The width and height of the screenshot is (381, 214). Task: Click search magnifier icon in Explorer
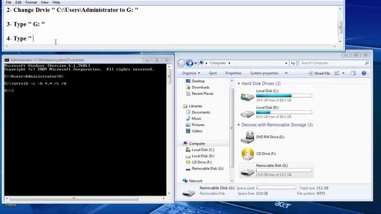pyautogui.click(x=367, y=63)
